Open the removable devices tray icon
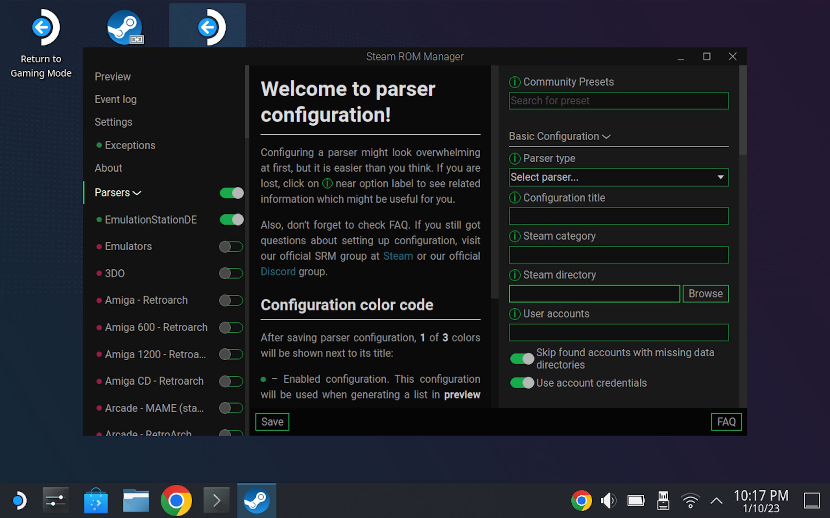The image size is (830, 518). pos(663,501)
